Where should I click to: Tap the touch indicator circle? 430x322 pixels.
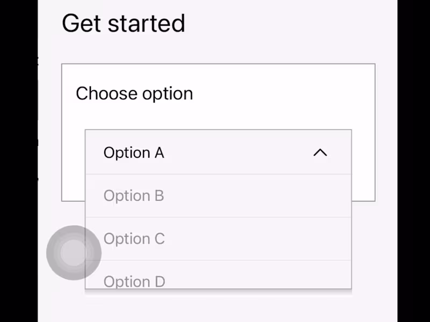(74, 252)
